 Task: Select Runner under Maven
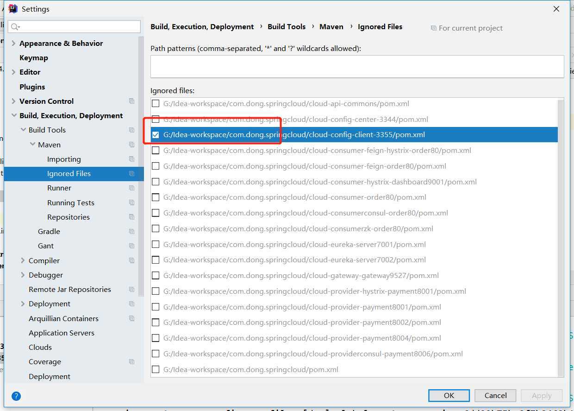[59, 188]
